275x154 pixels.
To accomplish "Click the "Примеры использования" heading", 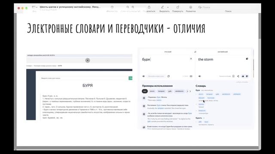I will click(x=157, y=86).
